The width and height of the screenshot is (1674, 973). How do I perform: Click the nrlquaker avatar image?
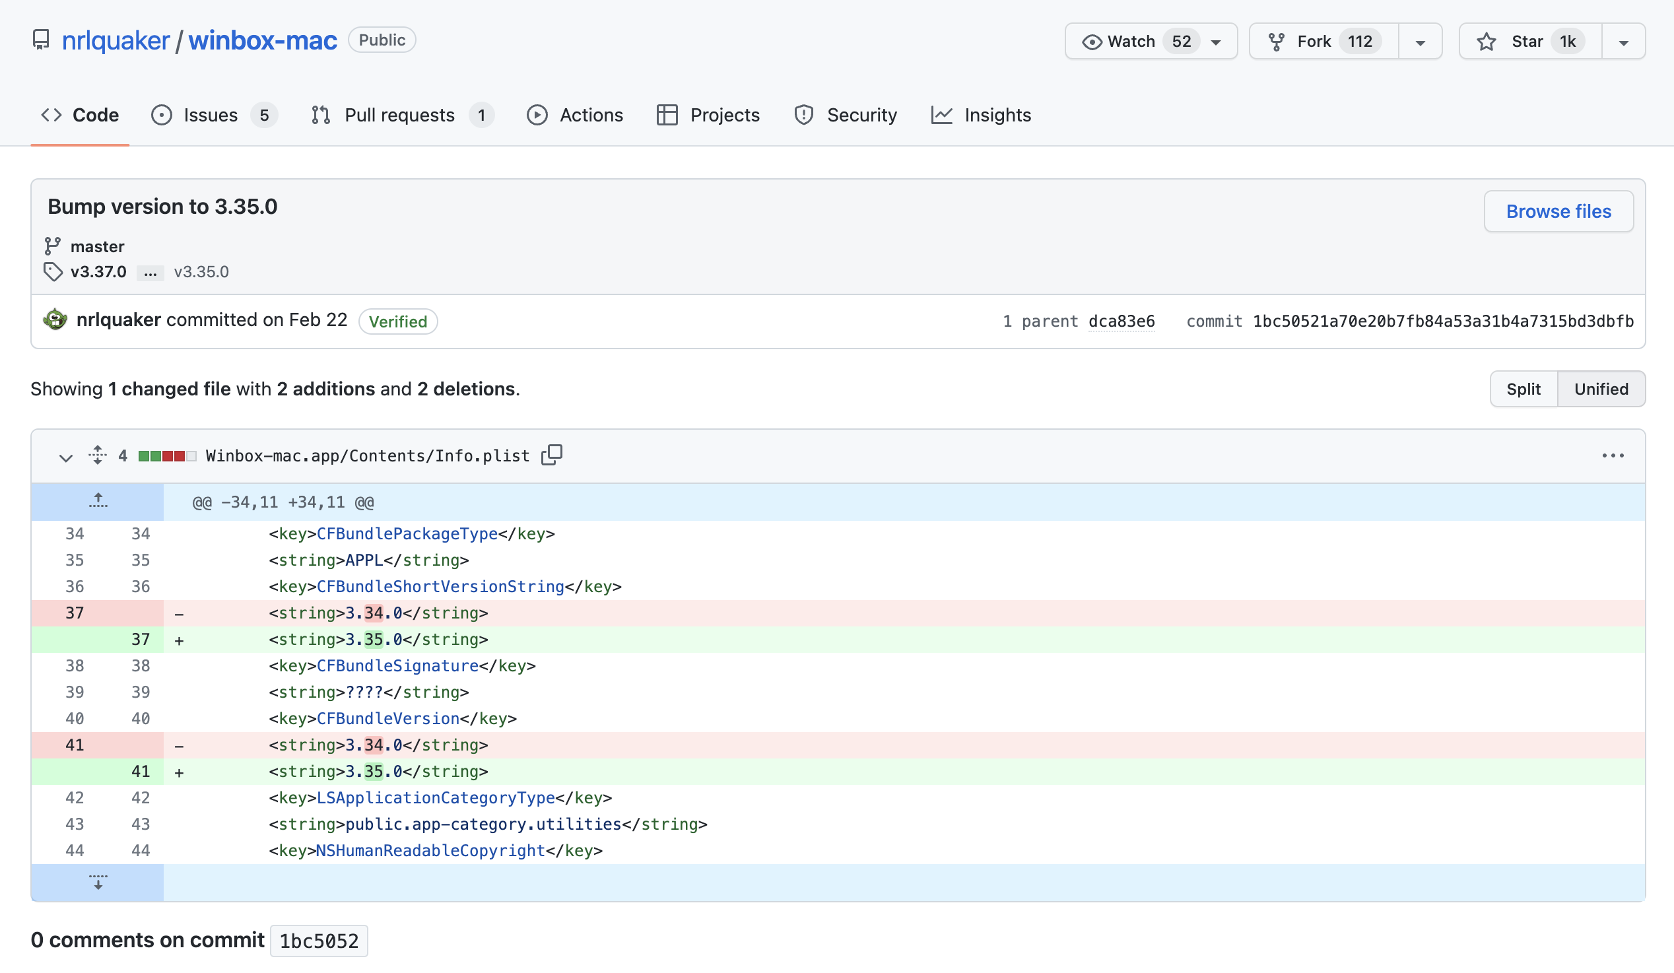point(55,319)
